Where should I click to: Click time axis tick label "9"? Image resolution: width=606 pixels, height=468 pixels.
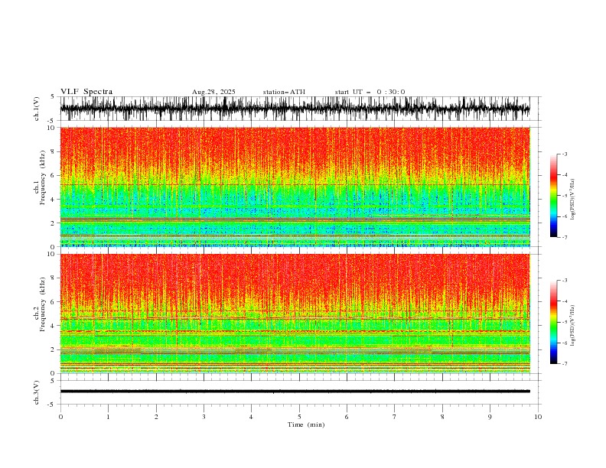[490, 417]
